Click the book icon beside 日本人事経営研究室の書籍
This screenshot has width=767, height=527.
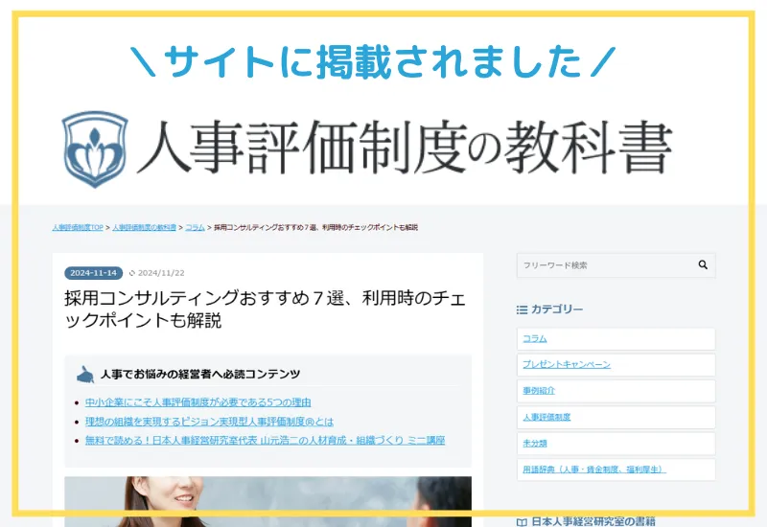click(522, 521)
